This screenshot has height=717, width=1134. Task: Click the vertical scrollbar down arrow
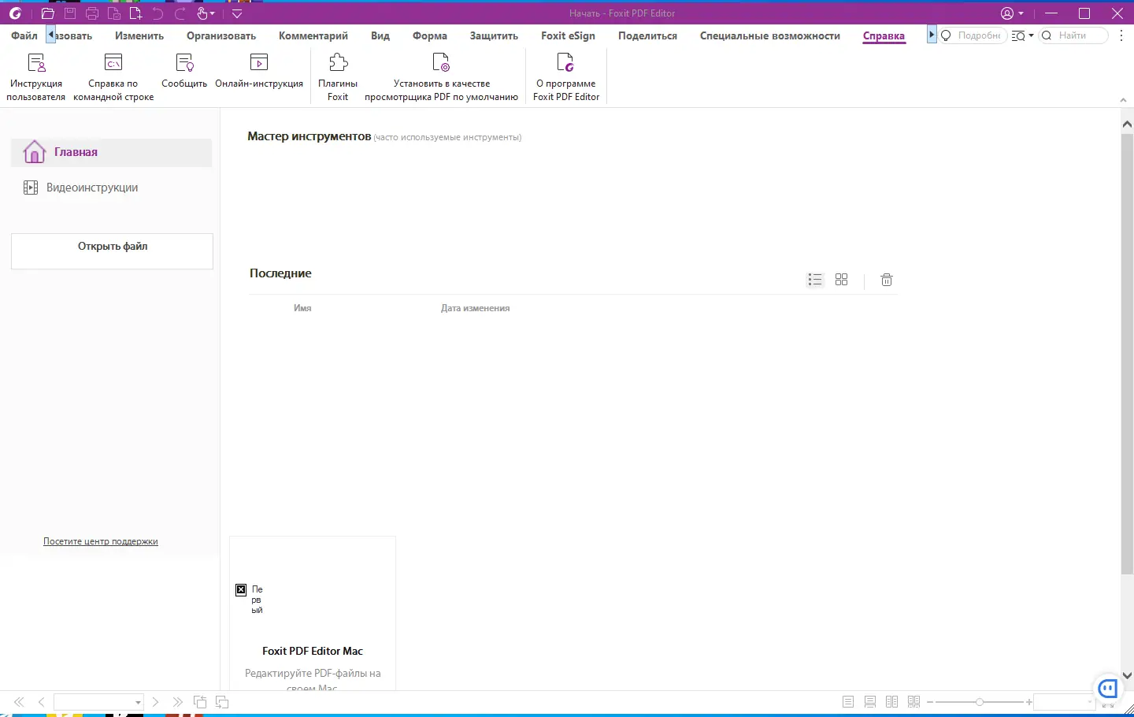coord(1127,675)
